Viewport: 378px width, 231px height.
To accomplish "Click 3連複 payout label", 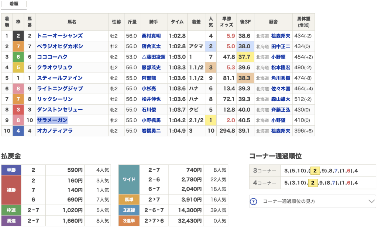I will pos(129,210).
